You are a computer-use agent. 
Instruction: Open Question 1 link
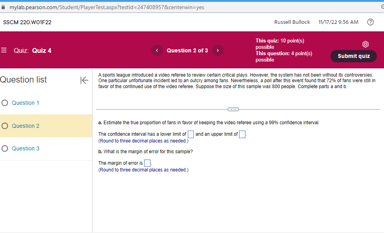[x=25, y=103]
